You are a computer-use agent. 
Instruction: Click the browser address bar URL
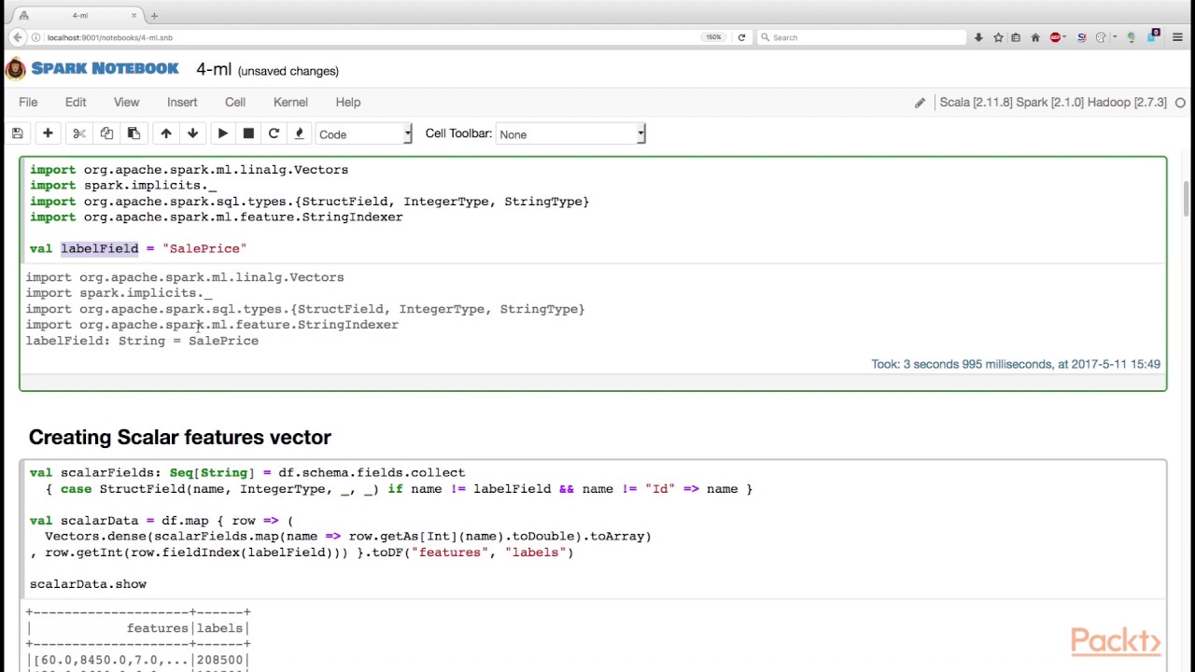(x=110, y=37)
